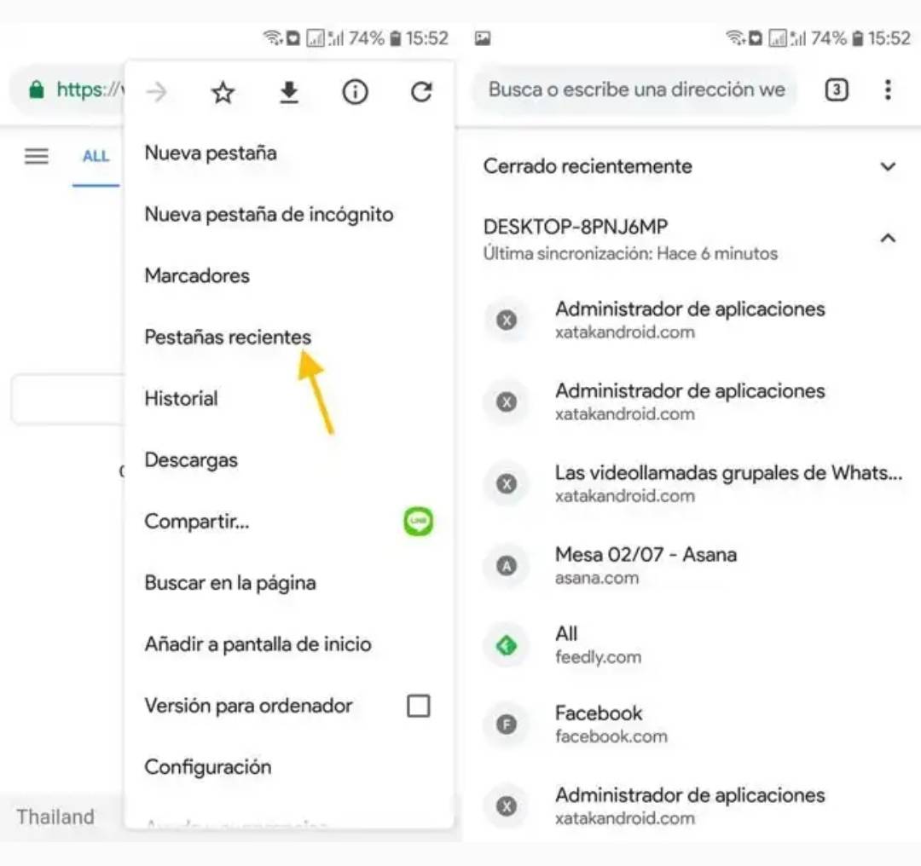Enable the Versión para ordenador checkbox
Screen dimensions: 921x866
pos(418,706)
